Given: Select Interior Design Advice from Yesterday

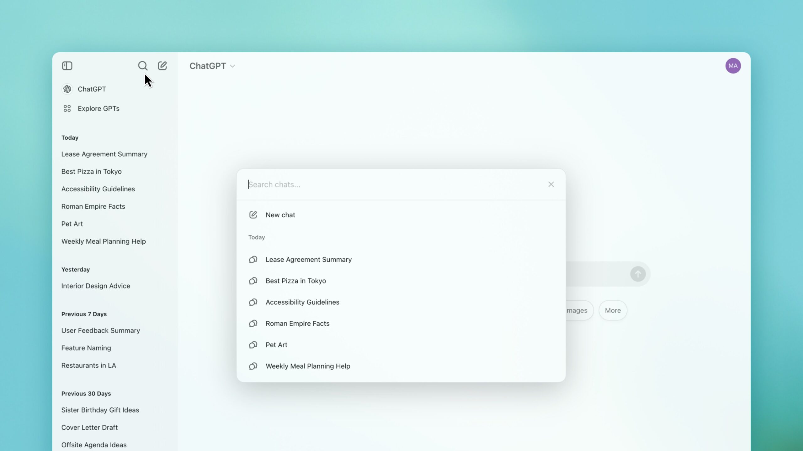Looking at the screenshot, I should tap(95, 285).
